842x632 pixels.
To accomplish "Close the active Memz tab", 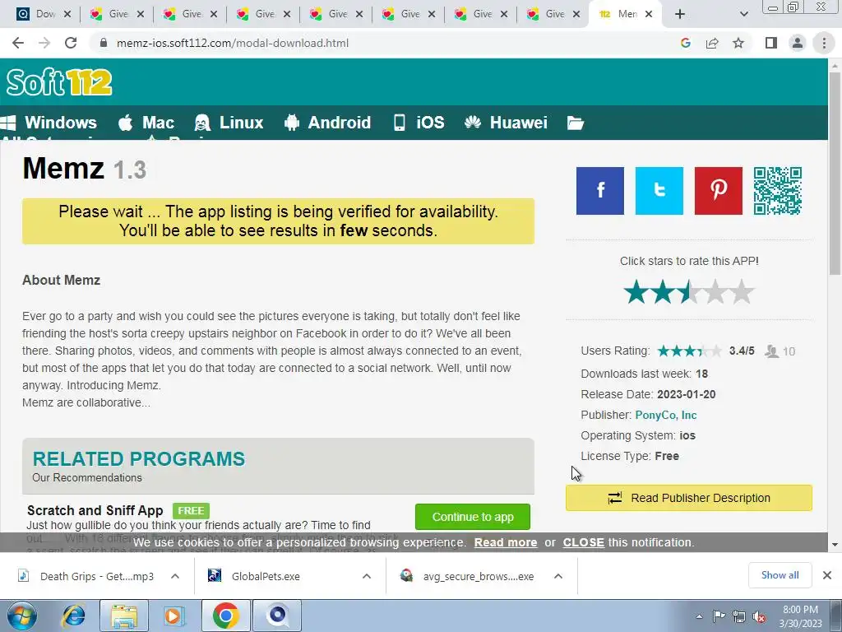I will click(649, 14).
